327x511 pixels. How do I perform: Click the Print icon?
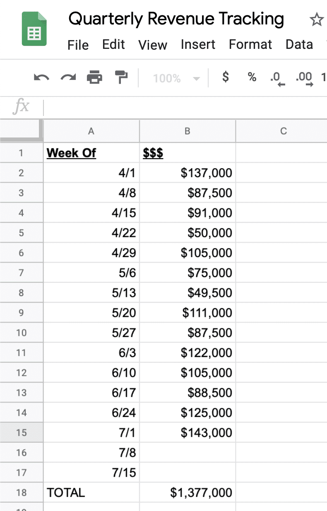94,77
